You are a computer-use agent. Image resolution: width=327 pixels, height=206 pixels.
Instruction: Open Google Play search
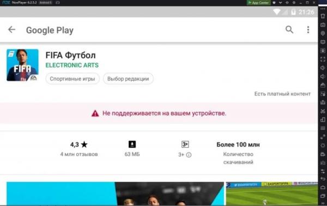[x=289, y=29]
